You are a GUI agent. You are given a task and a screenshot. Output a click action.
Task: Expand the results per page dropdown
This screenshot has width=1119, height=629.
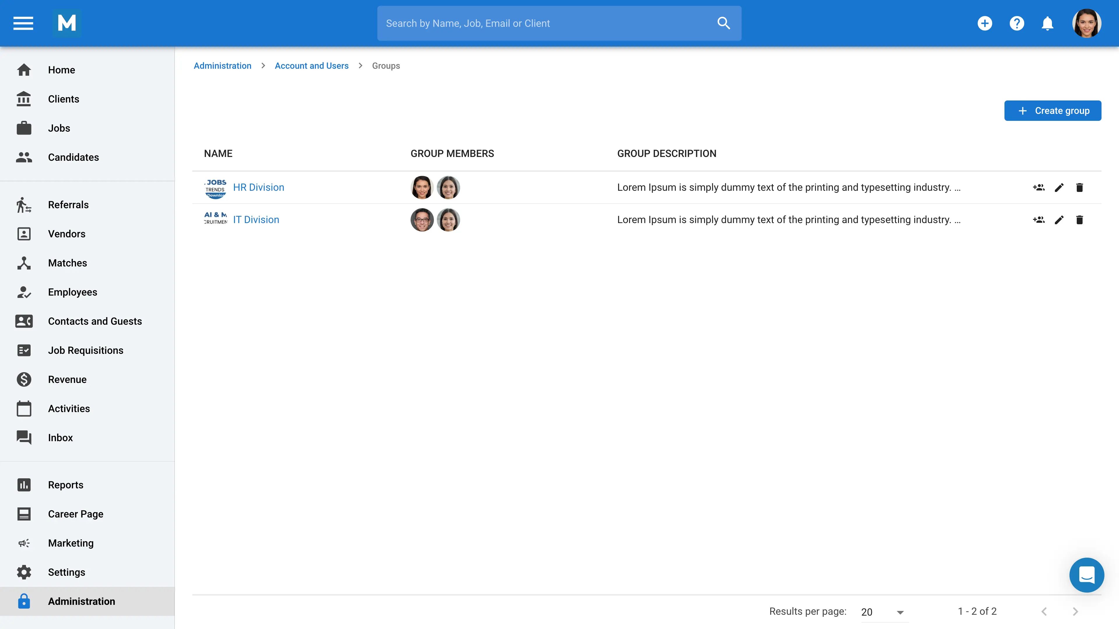coord(900,612)
